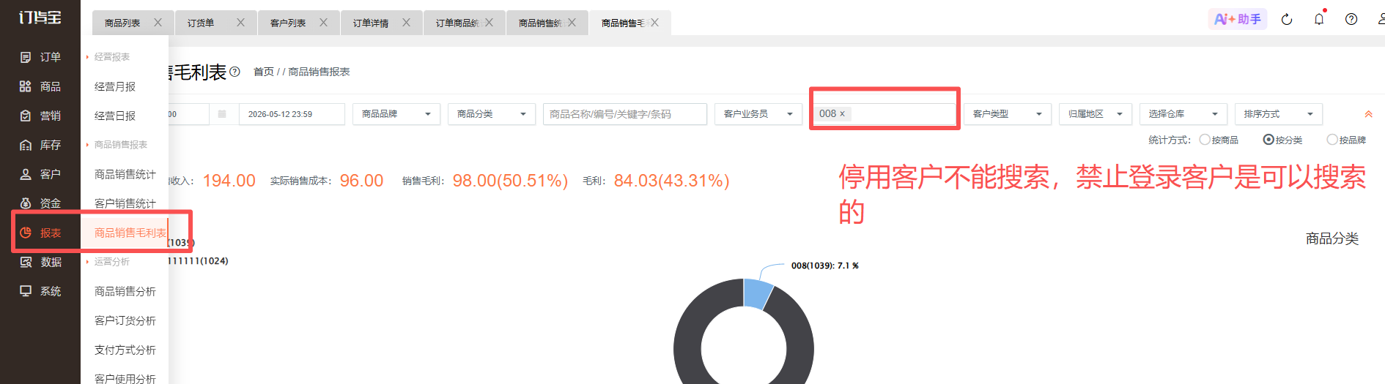The height and width of the screenshot is (384, 1385).
Task: Collapse the 经营报表 menu group
Action: pyautogui.click(x=111, y=57)
